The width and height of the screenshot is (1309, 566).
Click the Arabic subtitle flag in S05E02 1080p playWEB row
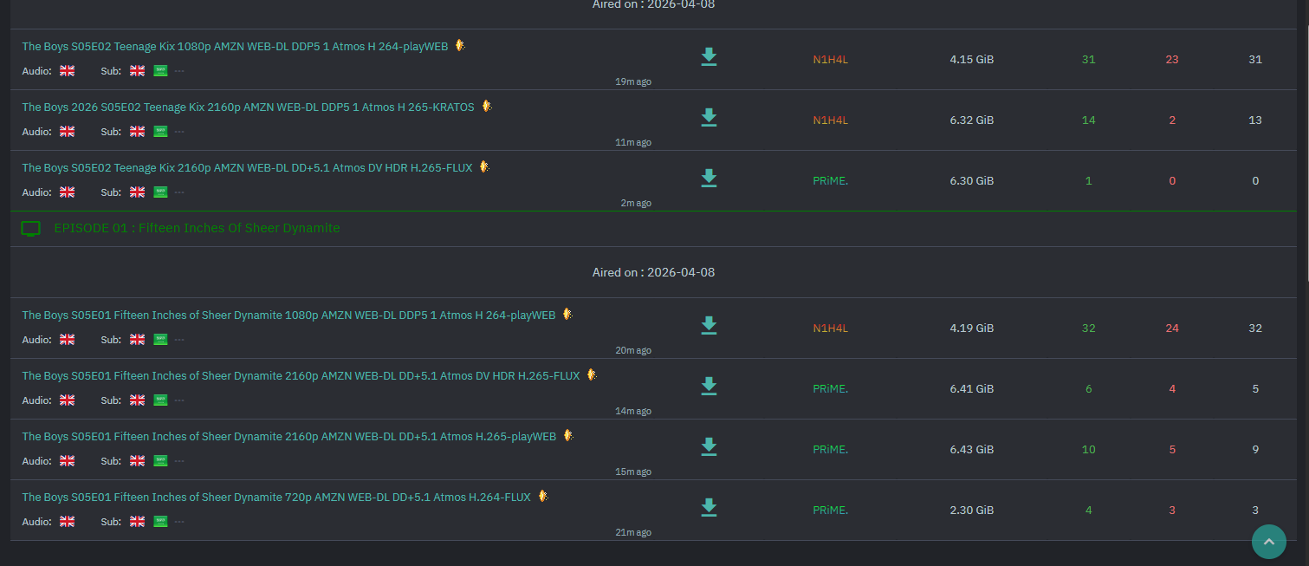point(160,71)
